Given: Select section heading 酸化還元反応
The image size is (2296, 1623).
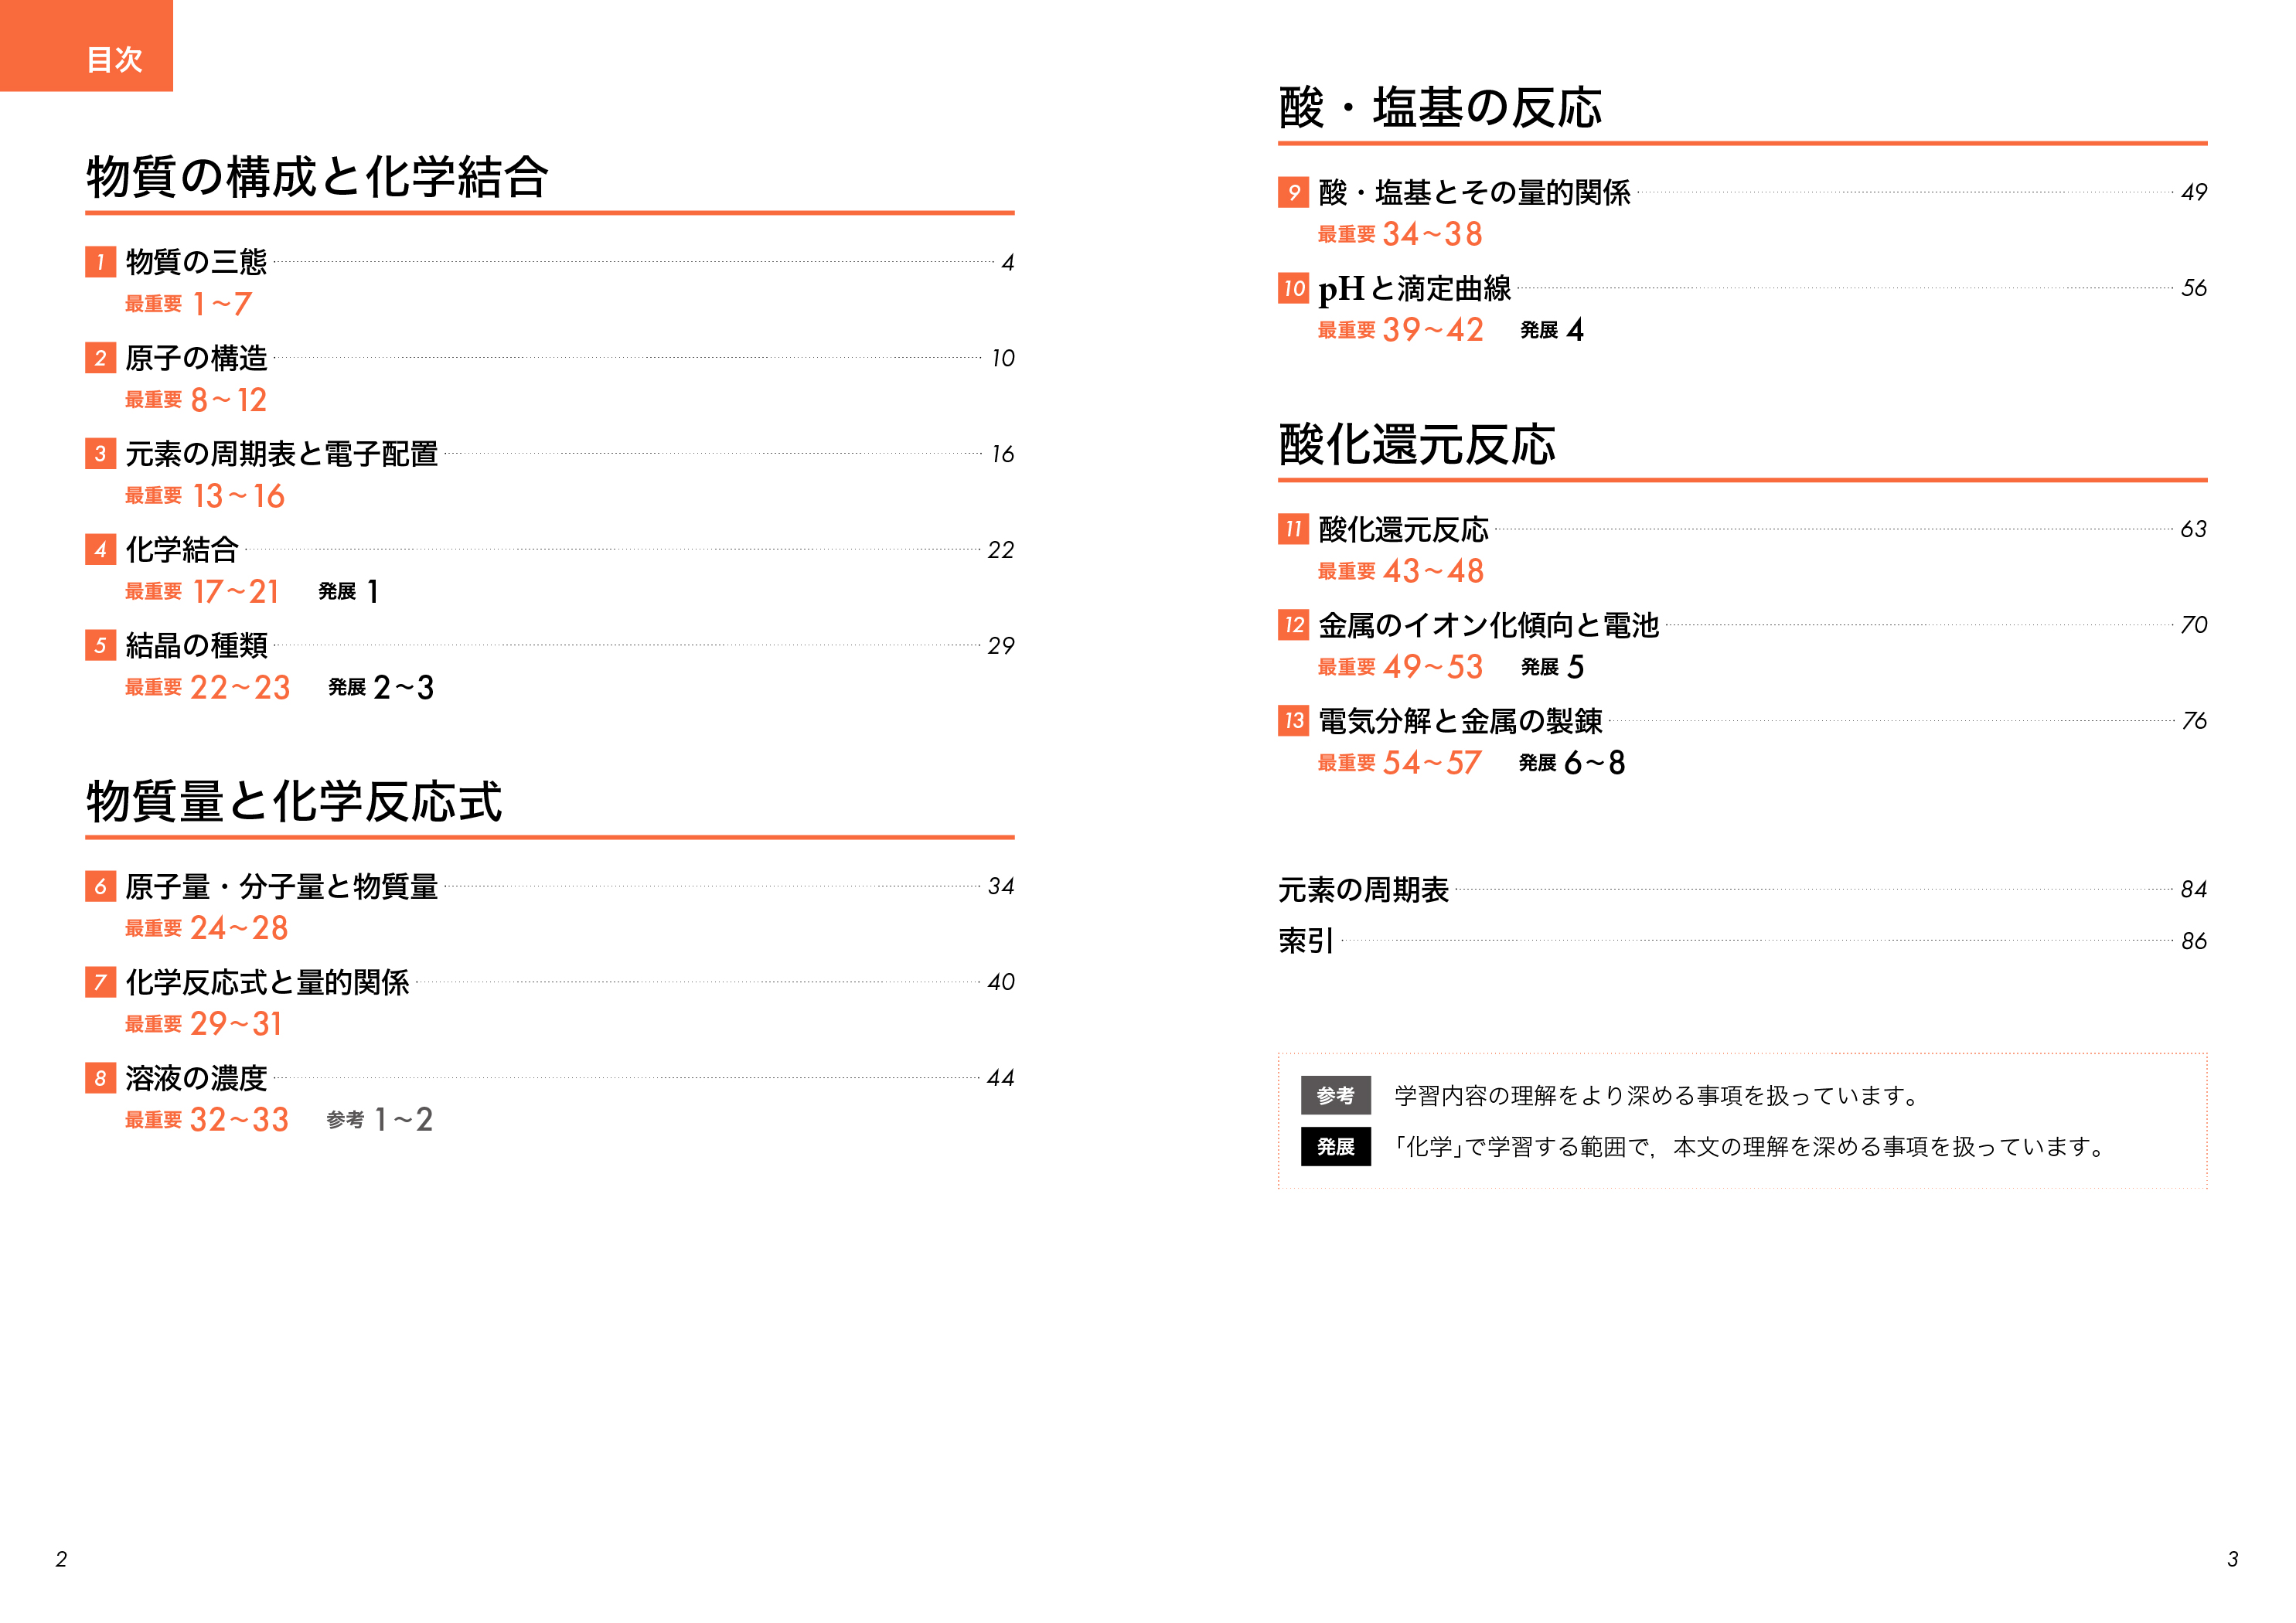Looking at the screenshot, I should tap(1417, 445).
